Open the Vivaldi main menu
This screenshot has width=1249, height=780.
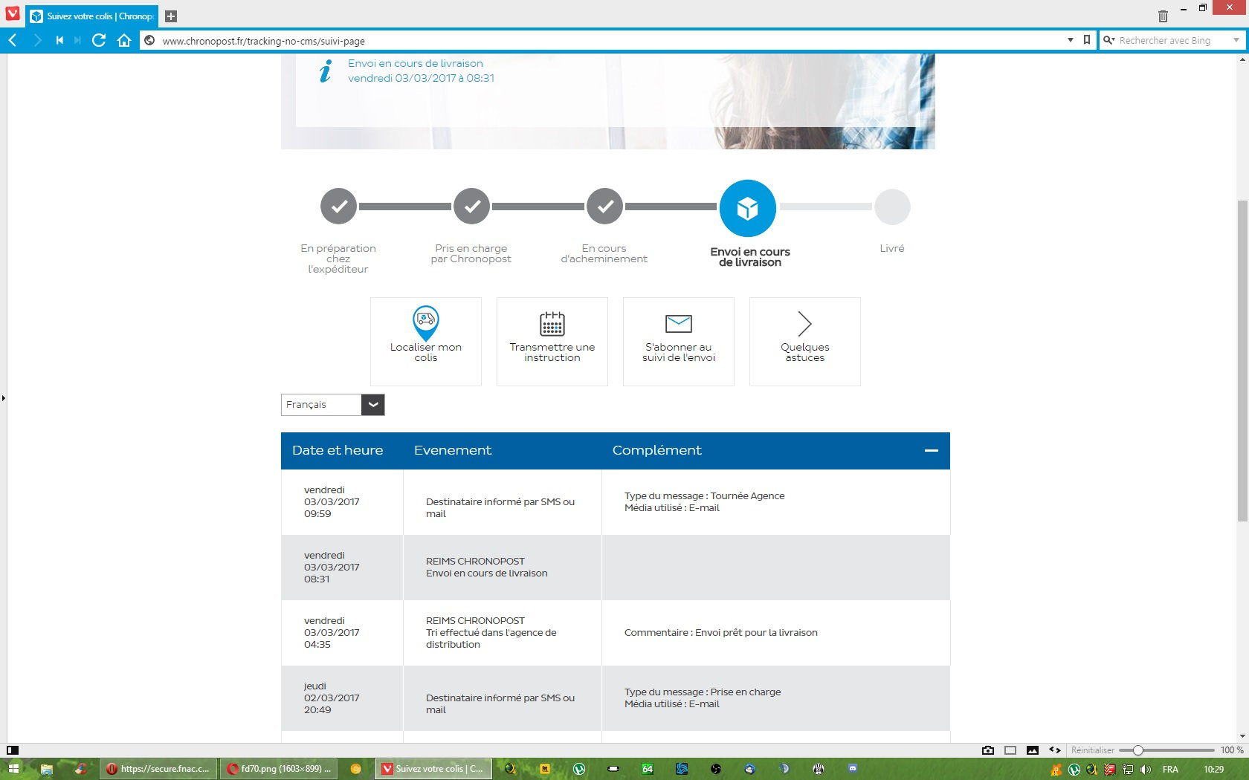click(x=12, y=13)
